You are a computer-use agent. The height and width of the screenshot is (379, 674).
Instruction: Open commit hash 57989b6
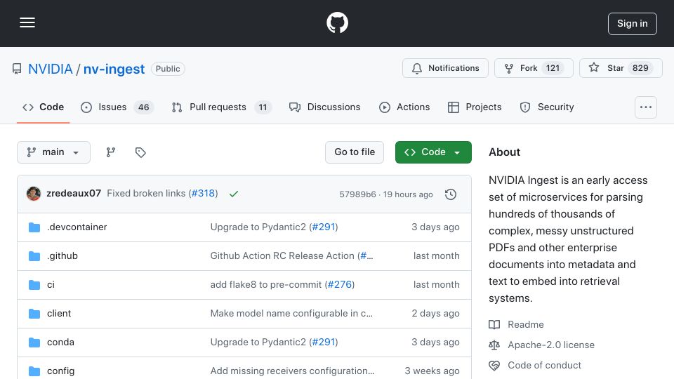[357, 194]
